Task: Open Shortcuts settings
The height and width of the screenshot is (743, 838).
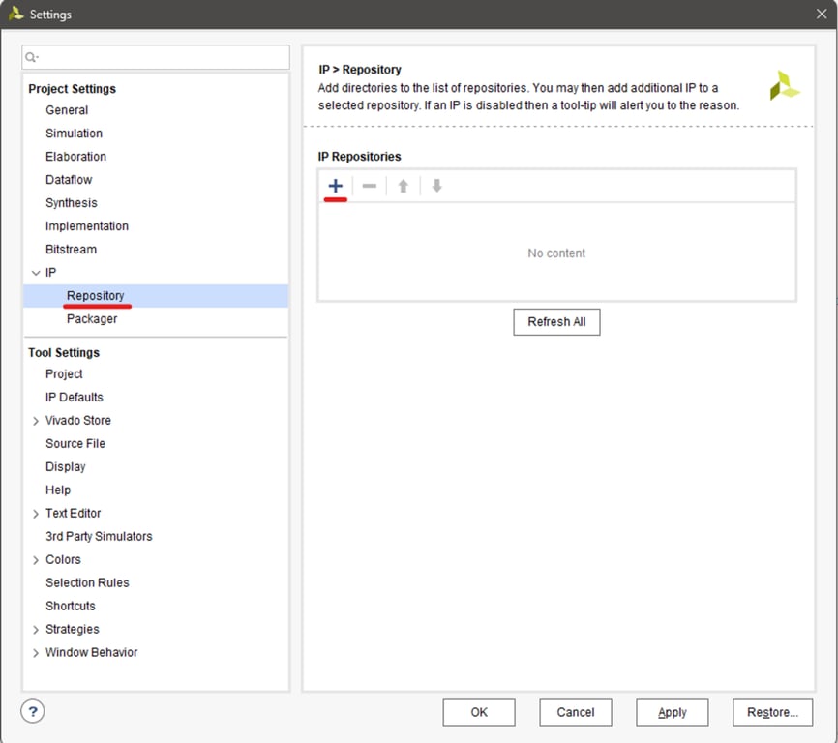Action: coord(71,607)
